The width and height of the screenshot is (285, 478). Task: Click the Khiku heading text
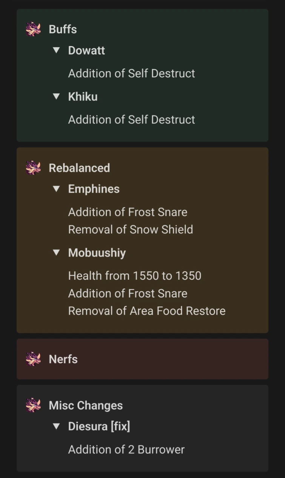[83, 96]
